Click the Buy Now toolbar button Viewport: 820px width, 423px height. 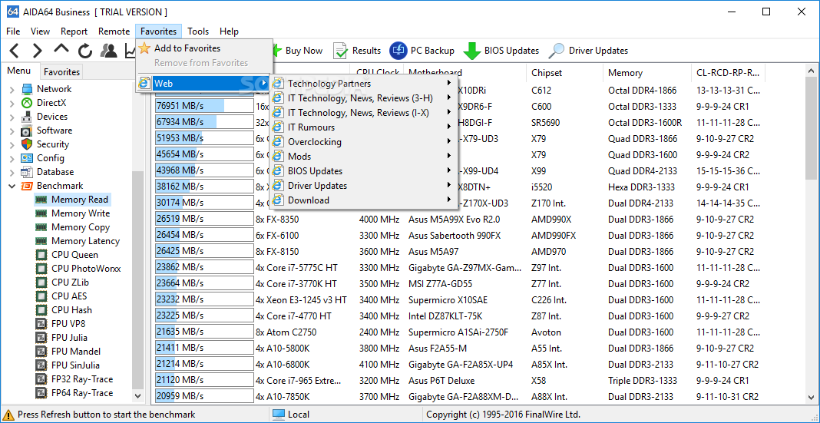pos(298,51)
